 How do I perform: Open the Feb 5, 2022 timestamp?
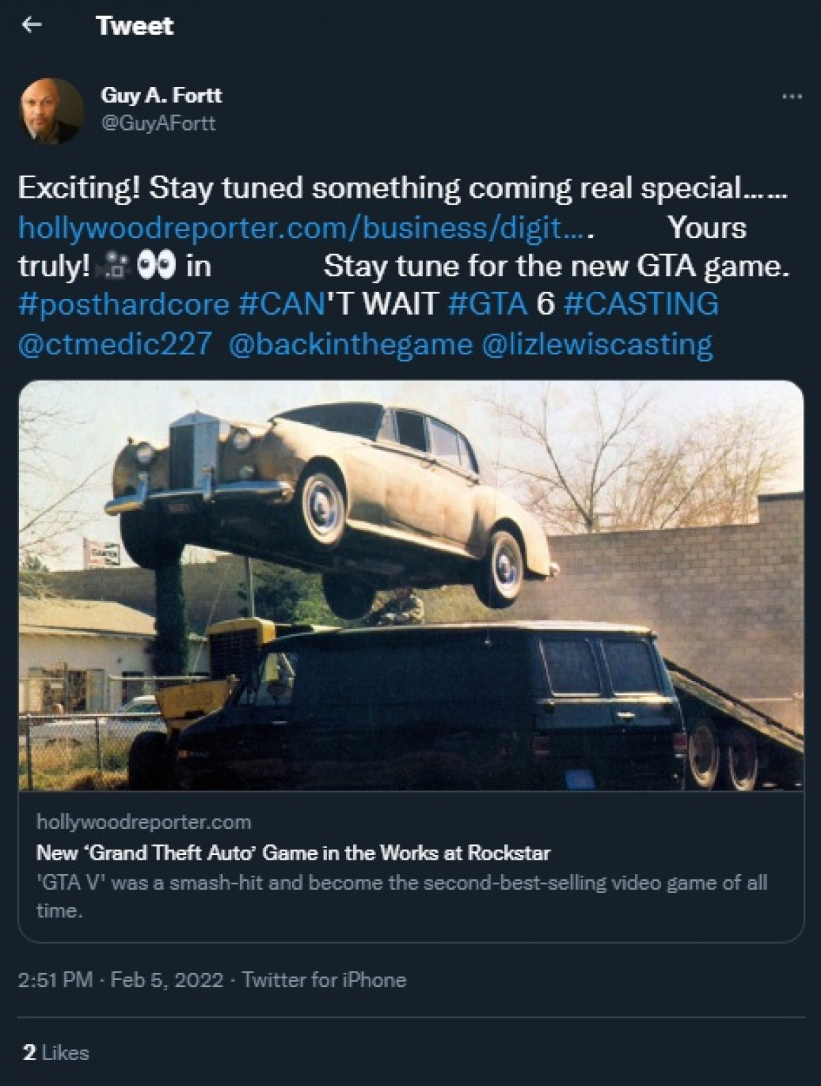click(167, 980)
